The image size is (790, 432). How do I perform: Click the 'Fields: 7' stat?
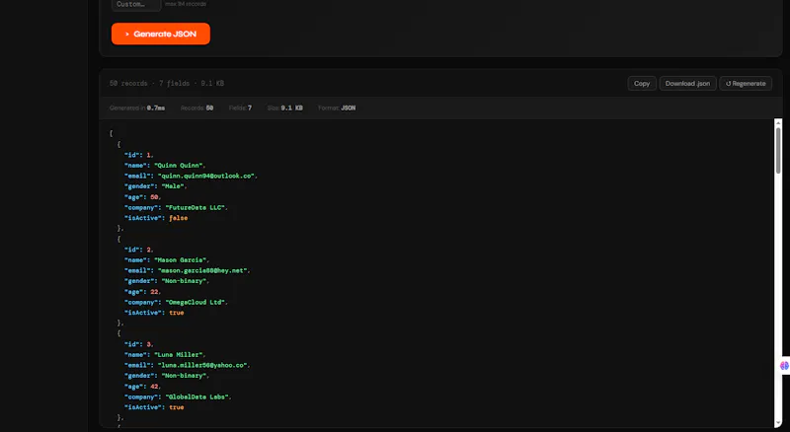(240, 108)
